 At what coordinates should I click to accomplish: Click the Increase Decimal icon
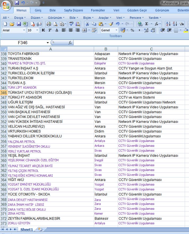146,30
